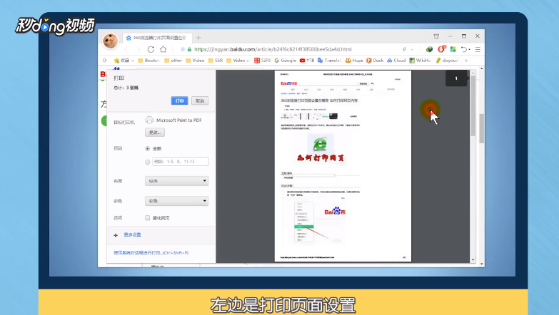
Task: Click the favorites star bookmark icon
Action: (x=116, y=61)
